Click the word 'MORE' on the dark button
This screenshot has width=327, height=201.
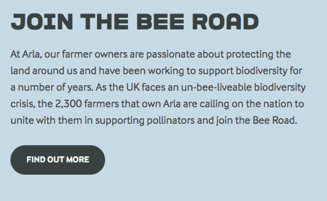(78, 160)
